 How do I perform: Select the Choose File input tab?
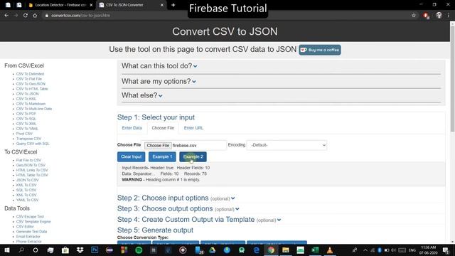pyautogui.click(x=163, y=128)
